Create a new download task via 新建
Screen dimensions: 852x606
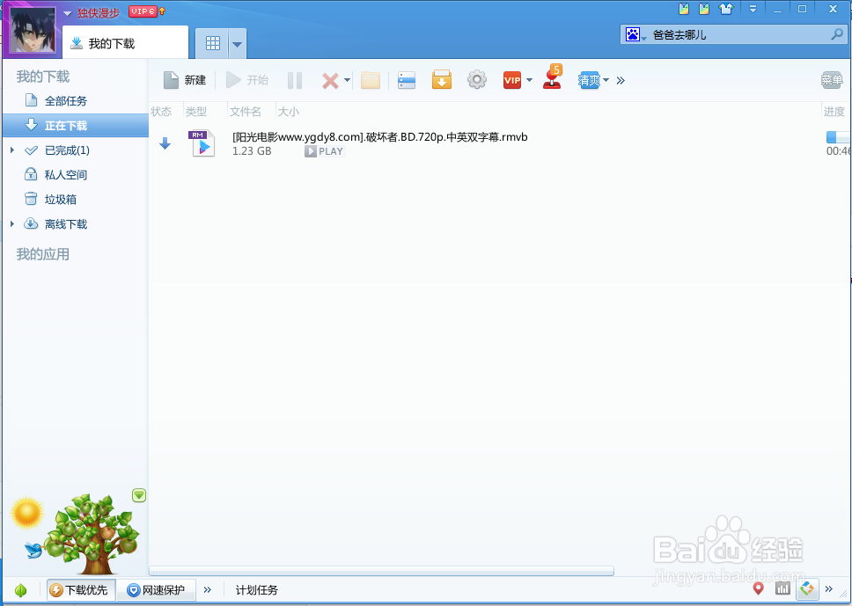tap(185, 80)
